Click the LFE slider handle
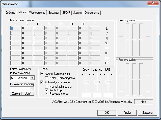Image resolution: width=161 pixels, height=120 pixels. 108,82
